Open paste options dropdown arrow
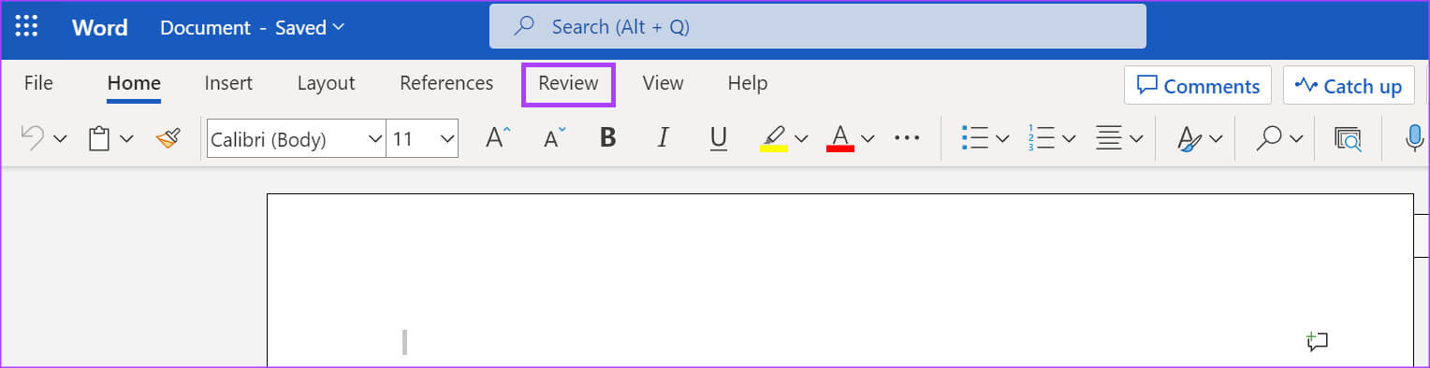The width and height of the screenshot is (1430, 368). 126,139
